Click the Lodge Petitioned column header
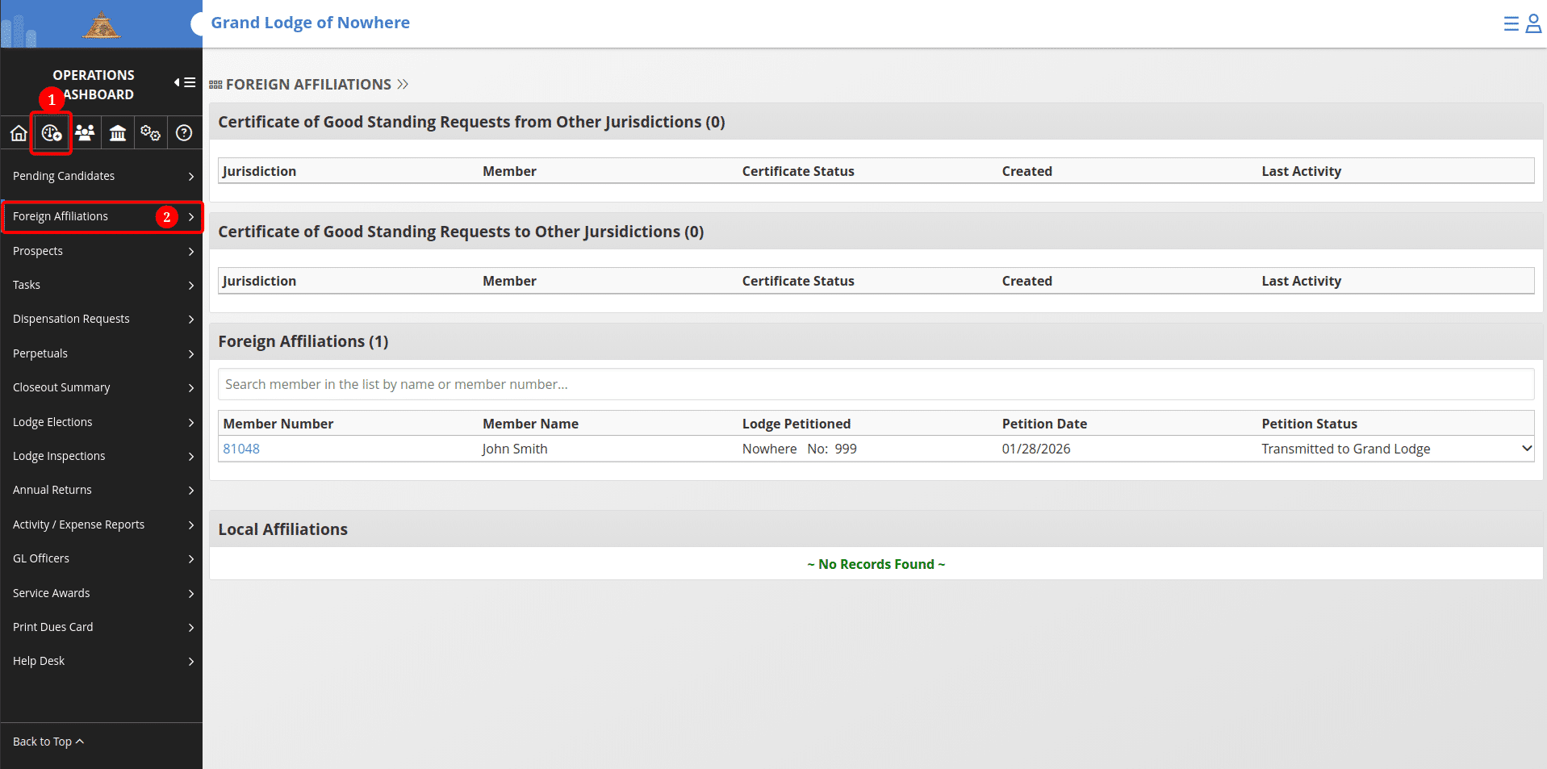The width and height of the screenshot is (1547, 769). 796,424
